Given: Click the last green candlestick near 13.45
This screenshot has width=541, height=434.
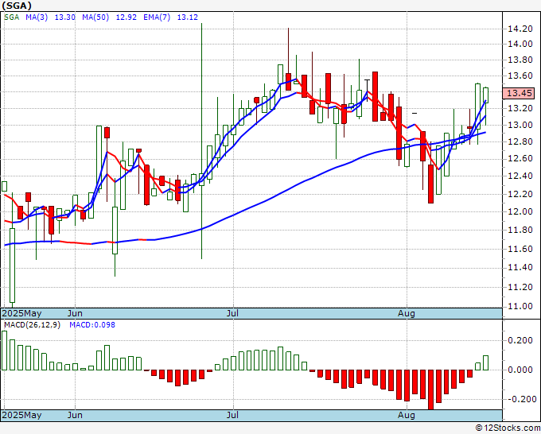Looking at the screenshot, I should 486,95.
